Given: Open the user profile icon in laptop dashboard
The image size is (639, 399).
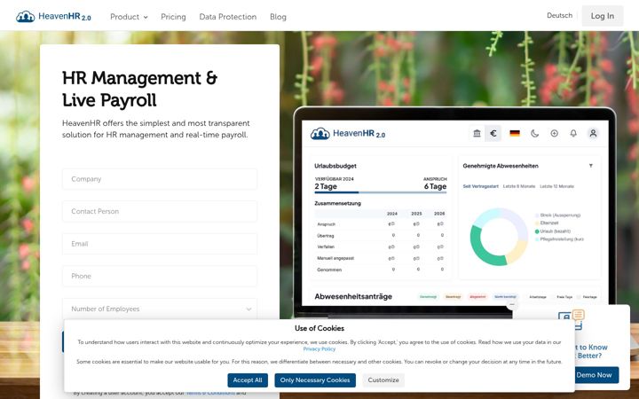Looking at the screenshot, I should [x=593, y=133].
